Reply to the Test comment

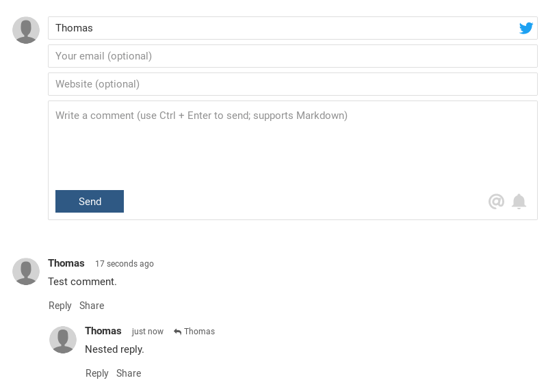(60, 306)
